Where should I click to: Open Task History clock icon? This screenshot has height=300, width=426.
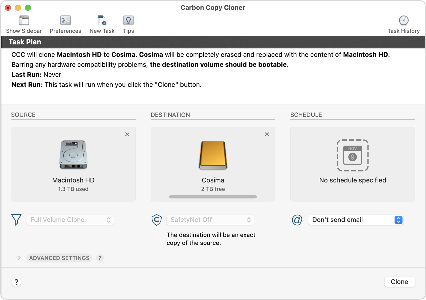pos(403,21)
